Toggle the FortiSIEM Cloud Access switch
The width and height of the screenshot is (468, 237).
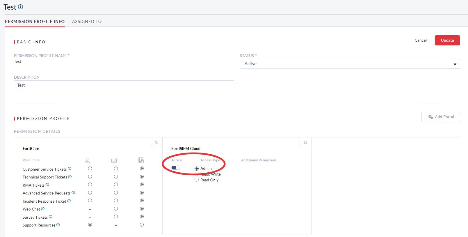(x=176, y=168)
